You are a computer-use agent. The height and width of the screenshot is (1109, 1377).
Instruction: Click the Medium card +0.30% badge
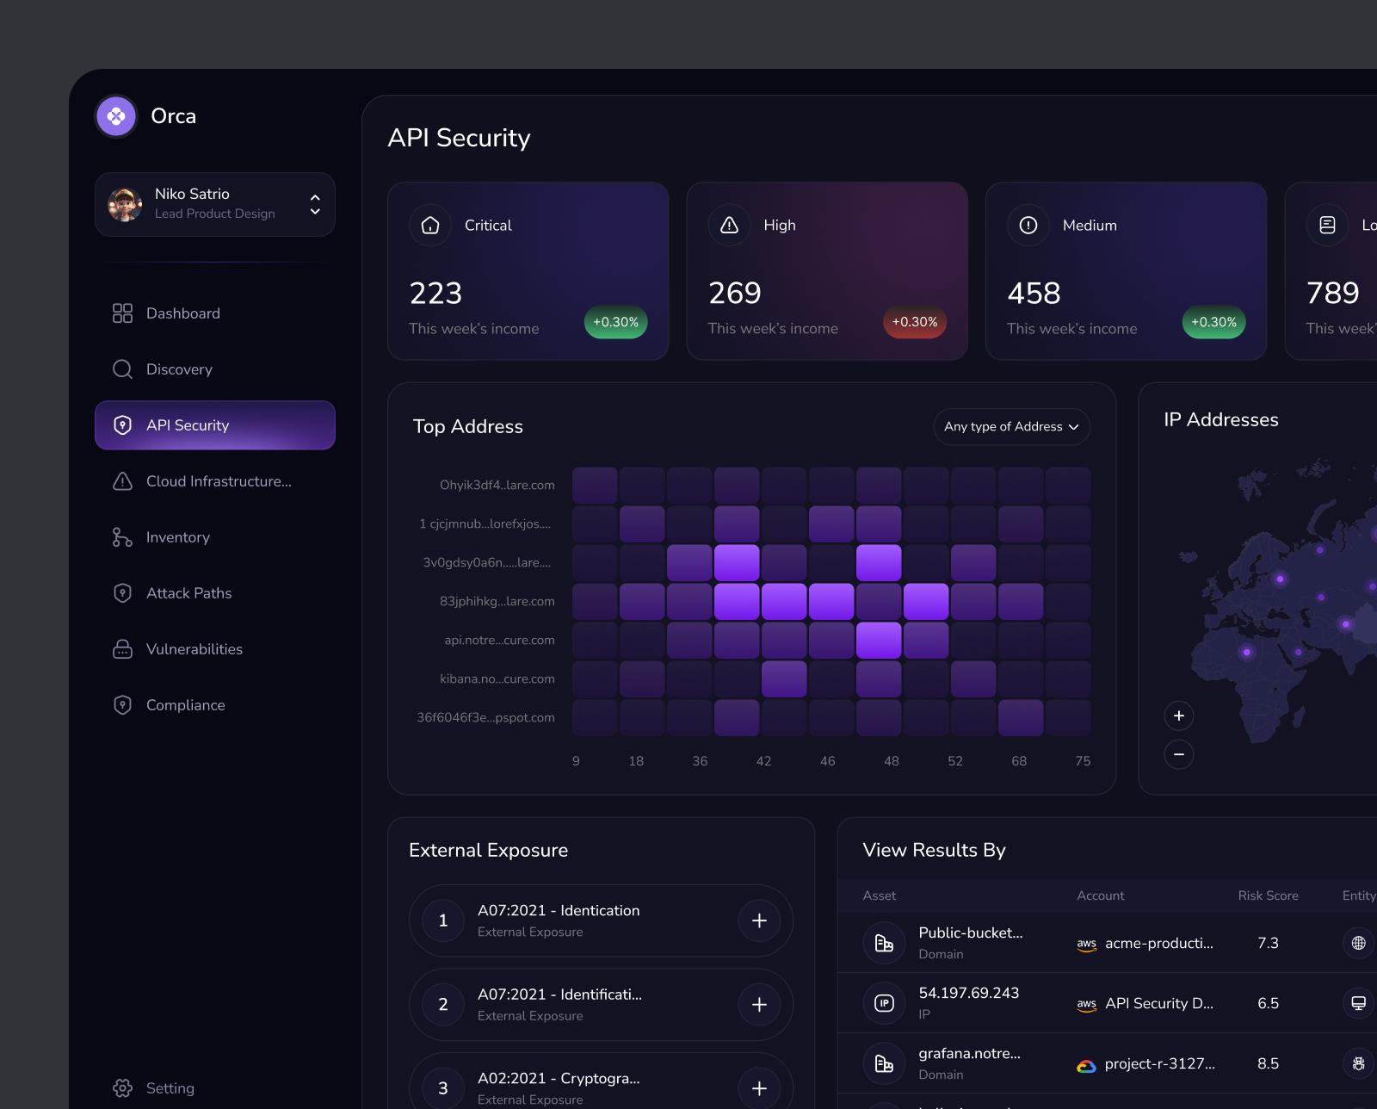[1213, 322]
